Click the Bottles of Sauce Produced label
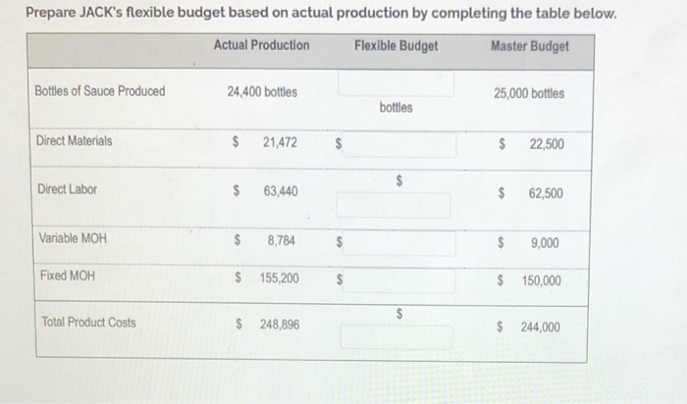This screenshot has height=404, width=687. pyautogui.click(x=100, y=92)
